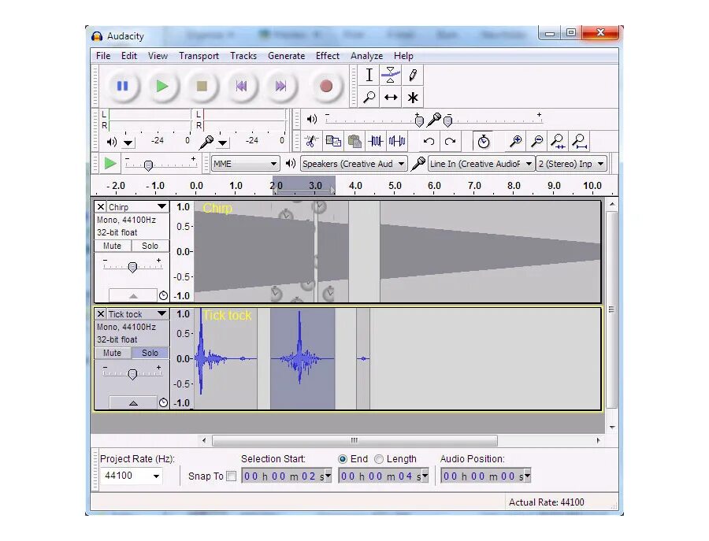This screenshot has height=541, width=709.
Task: Toggle Solo on the Tick tock track
Action: click(150, 353)
